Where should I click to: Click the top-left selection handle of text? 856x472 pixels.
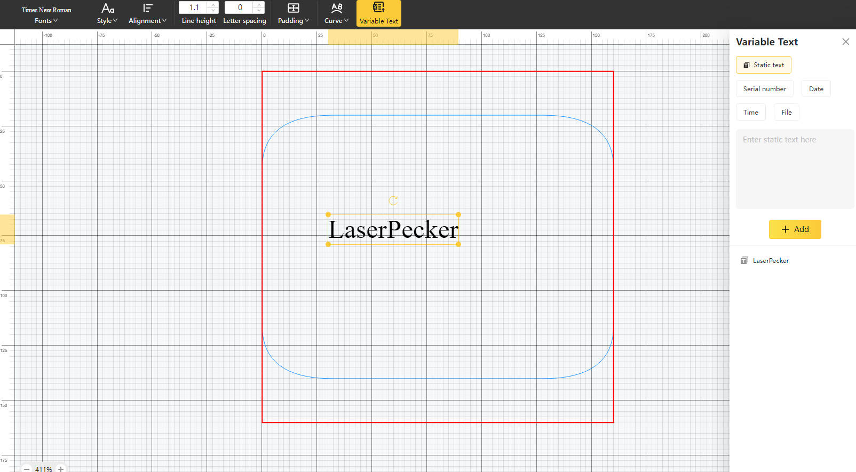click(328, 214)
